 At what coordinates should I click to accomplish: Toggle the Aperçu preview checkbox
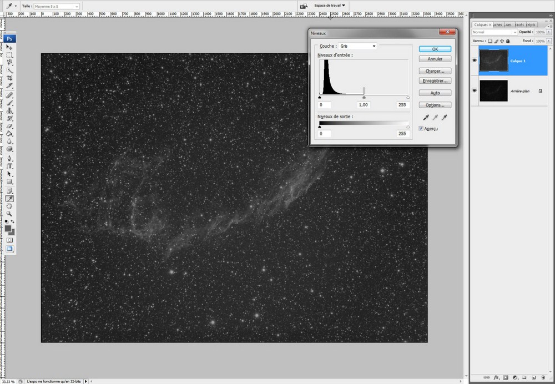click(x=421, y=129)
